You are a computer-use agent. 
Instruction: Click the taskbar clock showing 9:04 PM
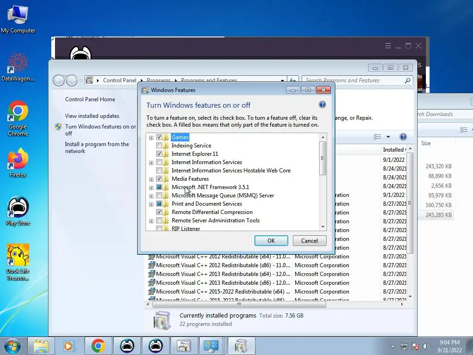pyautogui.click(x=449, y=346)
